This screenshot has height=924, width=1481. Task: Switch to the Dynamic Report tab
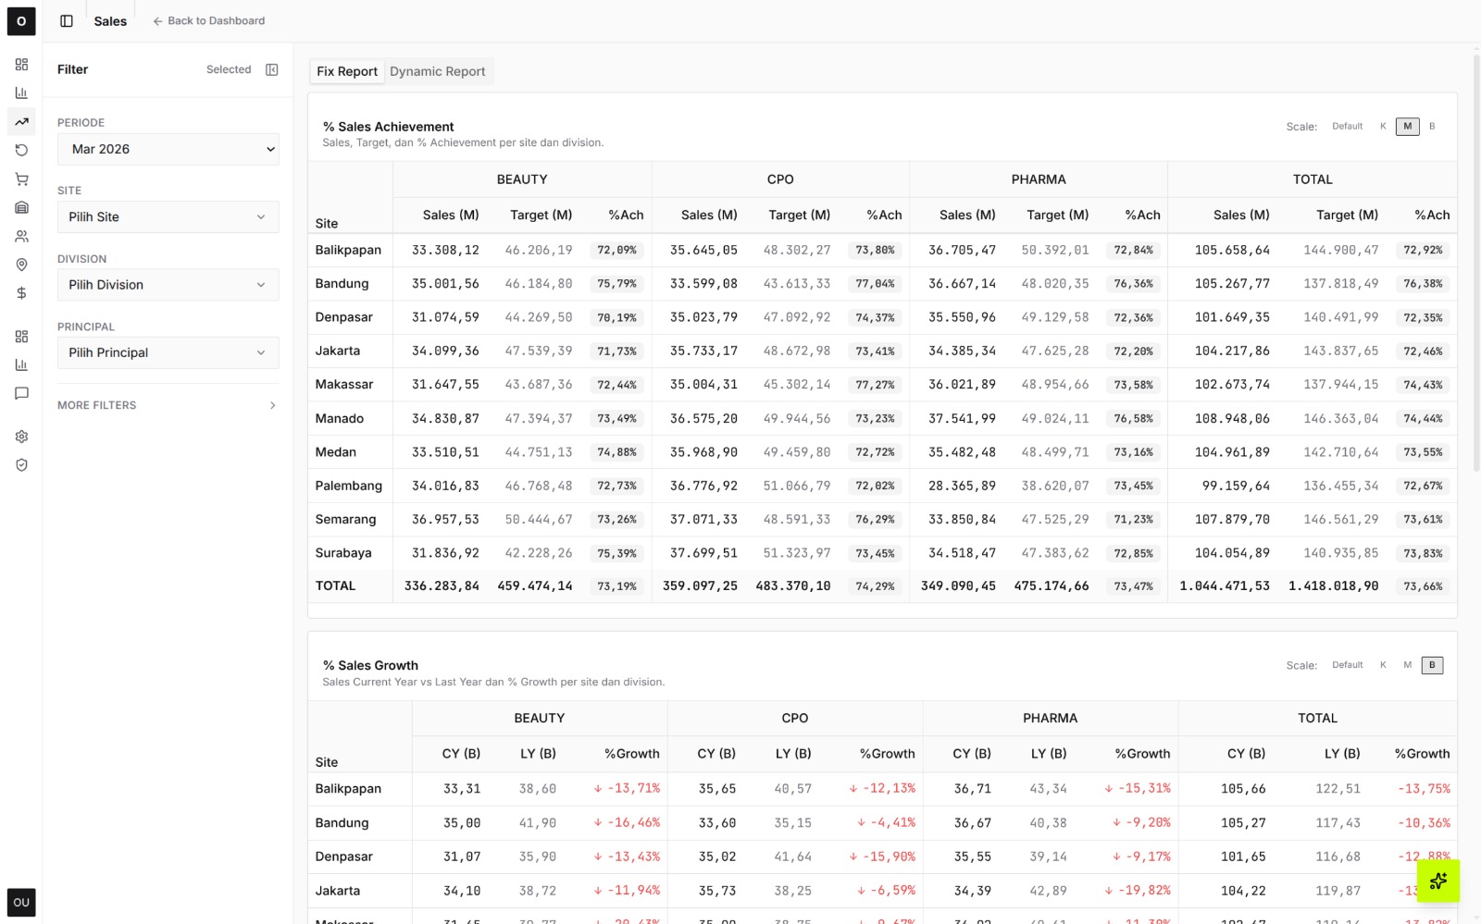pos(437,71)
